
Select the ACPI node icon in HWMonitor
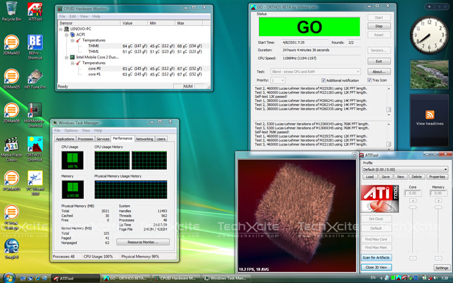(x=73, y=34)
